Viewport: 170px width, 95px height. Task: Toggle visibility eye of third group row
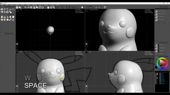pyautogui.click(x=156, y=76)
